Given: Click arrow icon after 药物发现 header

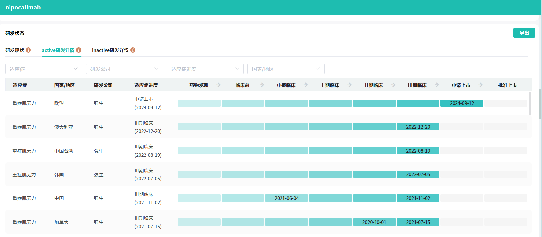Looking at the screenshot, I should coord(219,85).
